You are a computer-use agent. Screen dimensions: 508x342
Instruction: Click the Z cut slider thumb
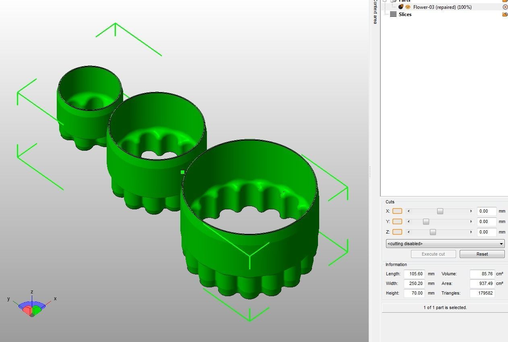click(433, 232)
